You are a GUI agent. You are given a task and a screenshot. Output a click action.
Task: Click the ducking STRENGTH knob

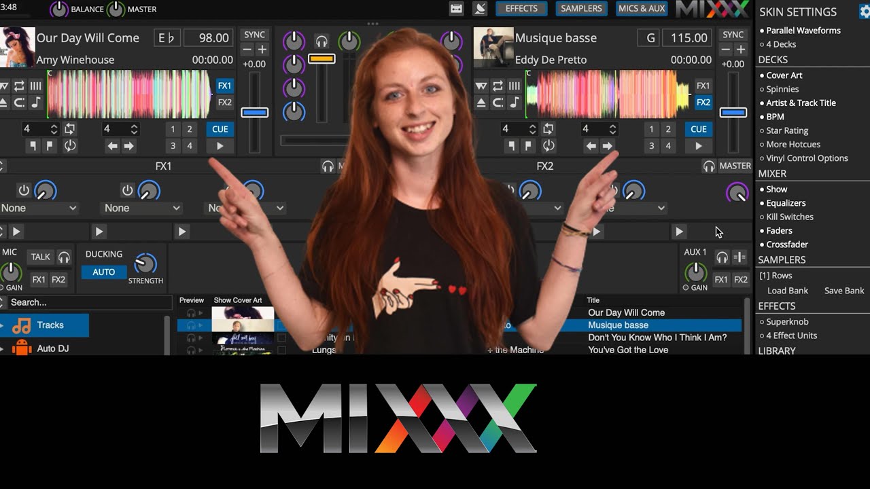pyautogui.click(x=145, y=263)
